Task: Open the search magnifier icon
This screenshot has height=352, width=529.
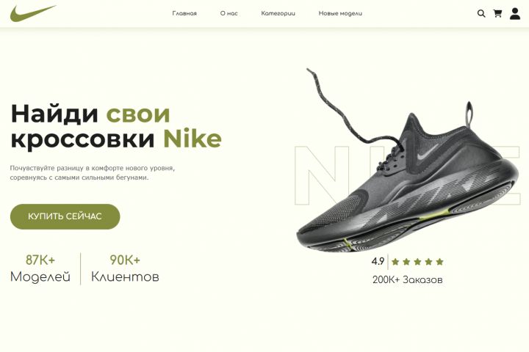Action: [x=481, y=13]
